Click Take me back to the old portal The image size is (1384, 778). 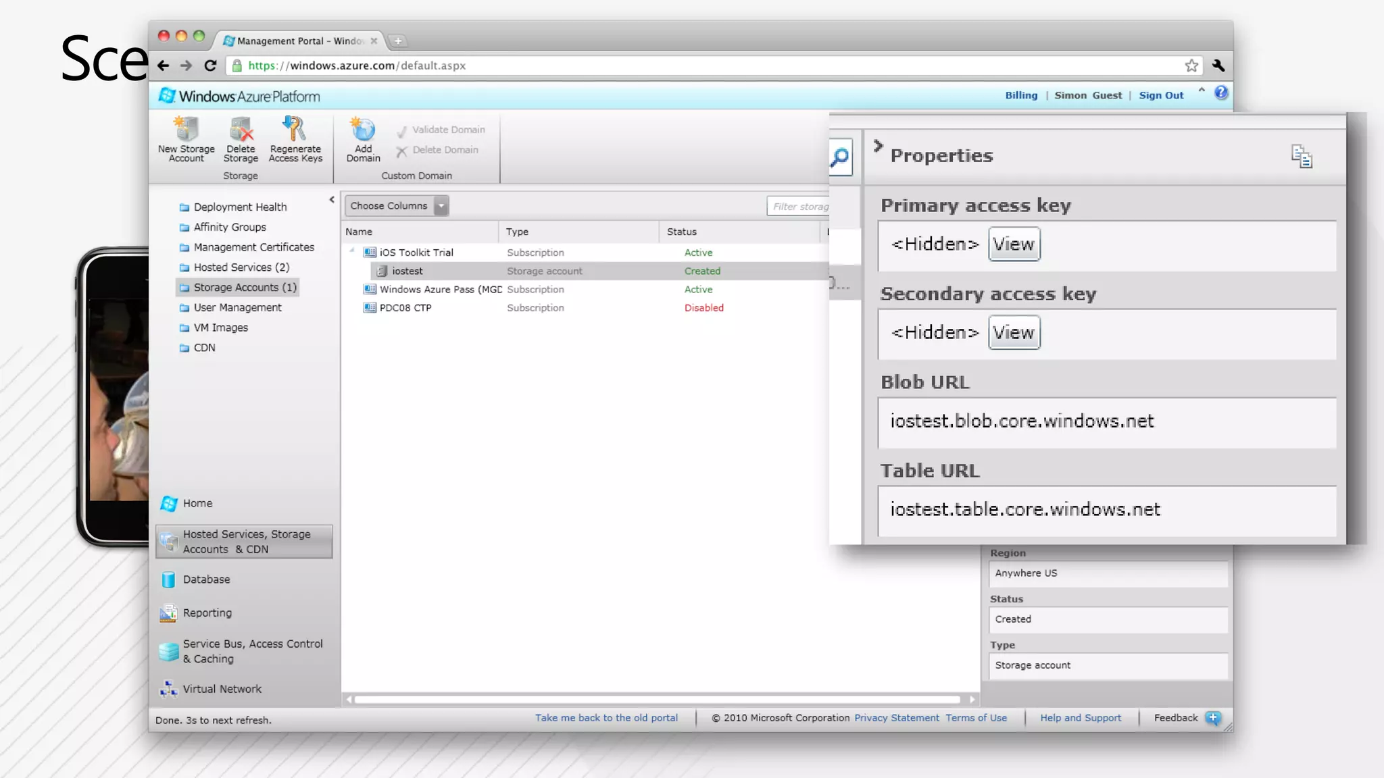606,718
